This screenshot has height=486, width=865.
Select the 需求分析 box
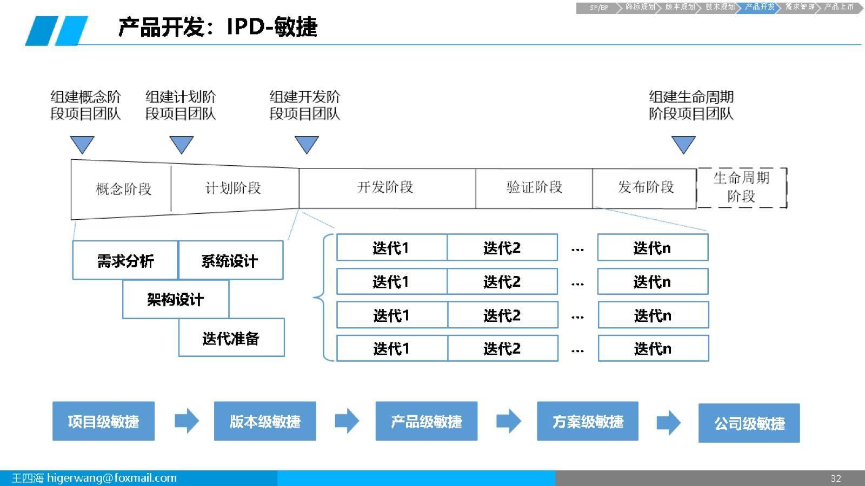point(125,260)
